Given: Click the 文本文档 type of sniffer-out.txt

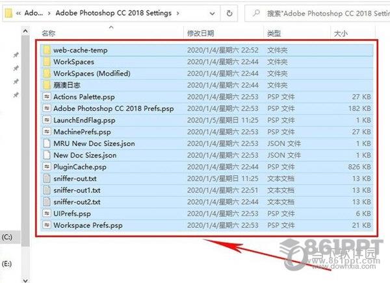Looking at the screenshot, I should [x=281, y=178].
